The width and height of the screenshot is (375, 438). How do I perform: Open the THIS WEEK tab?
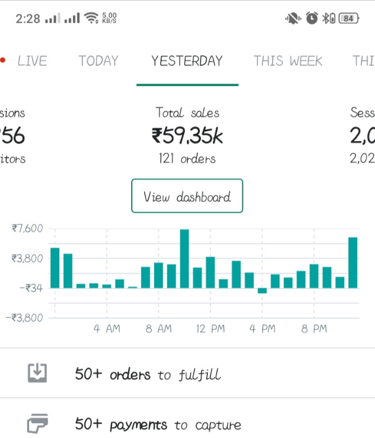click(x=288, y=61)
